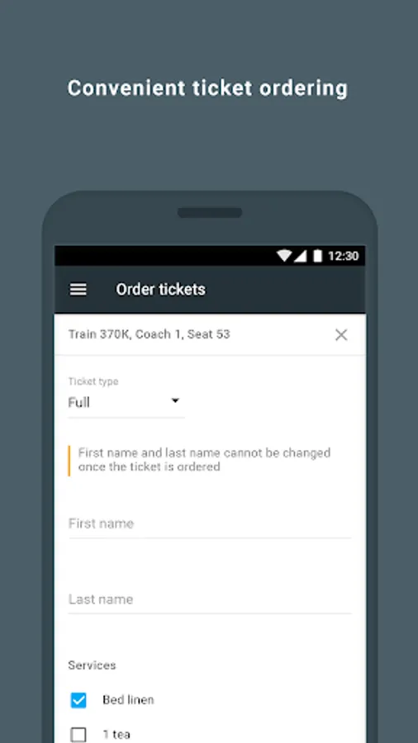
Task: Check the 1 tea checkbox
Action: click(x=78, y=735)
